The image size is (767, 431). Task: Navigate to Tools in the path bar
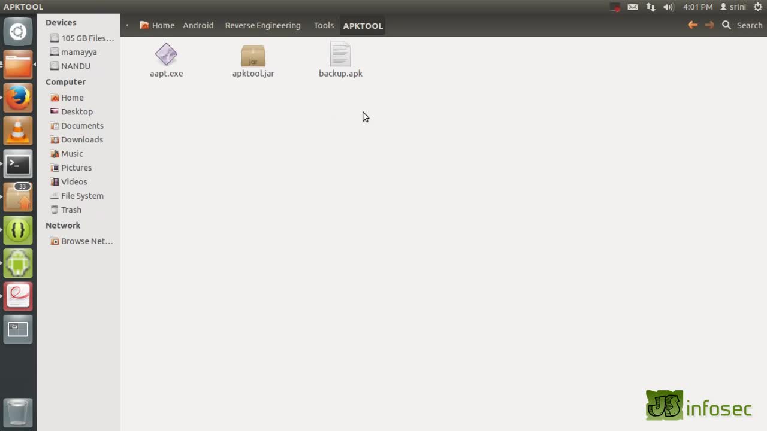click(x=324, y=25)
